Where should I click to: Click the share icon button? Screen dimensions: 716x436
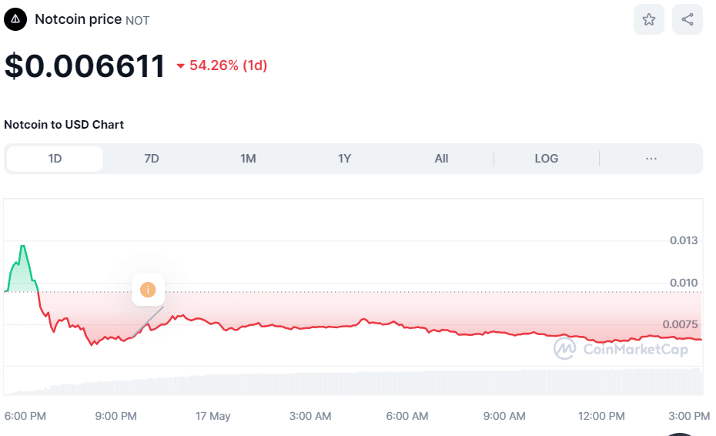point(688,19)
